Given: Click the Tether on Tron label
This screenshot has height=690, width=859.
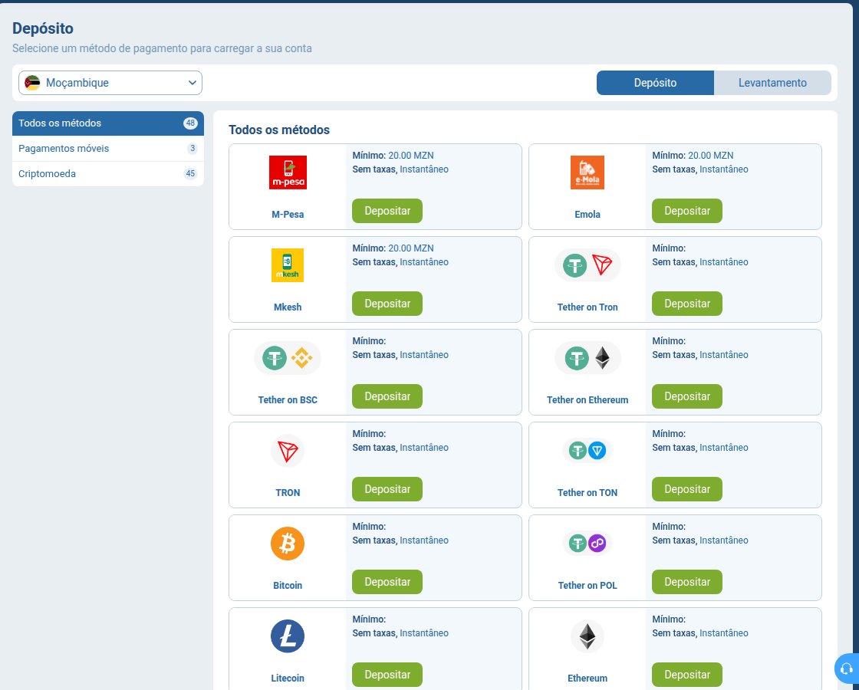Looking at the screenshot, I should click(x=587, y=307).
